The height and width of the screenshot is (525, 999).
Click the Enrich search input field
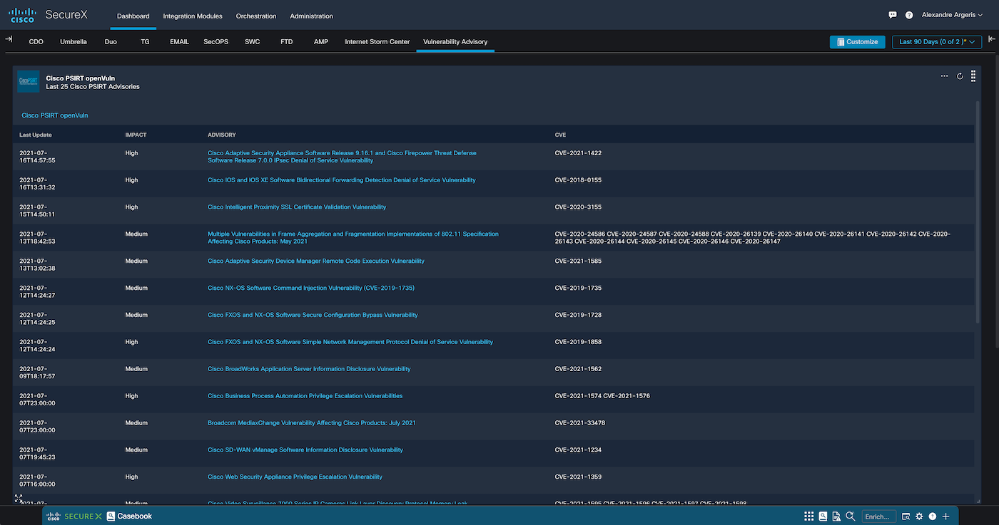(878, 516)
